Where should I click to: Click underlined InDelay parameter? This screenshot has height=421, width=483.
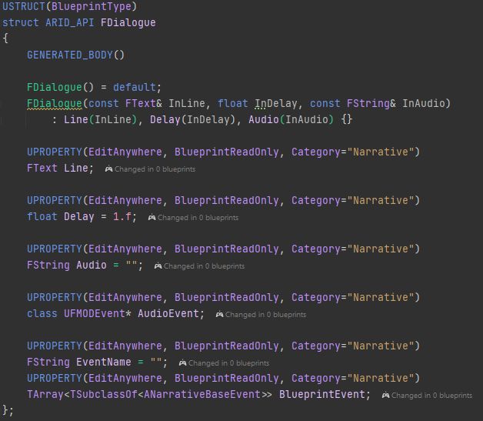pos(276,104)
